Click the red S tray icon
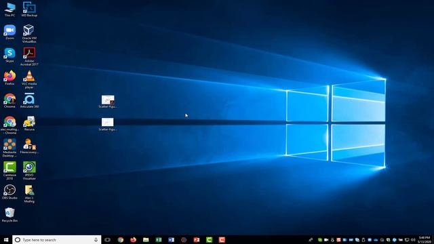This screenshot has width=434, height=244. (x=338, y=240)
